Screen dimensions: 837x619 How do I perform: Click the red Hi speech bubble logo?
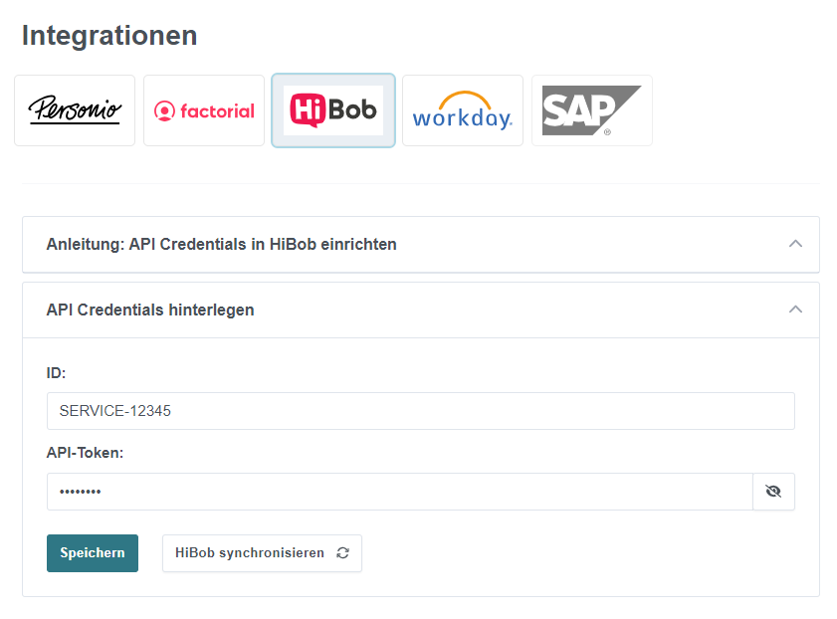pyautogui.click(x=308, y=109)
